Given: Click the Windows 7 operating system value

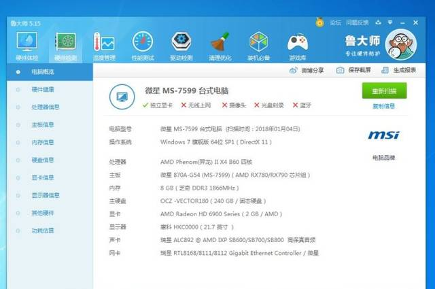Looking at the screenshot, I should [216, 142].
